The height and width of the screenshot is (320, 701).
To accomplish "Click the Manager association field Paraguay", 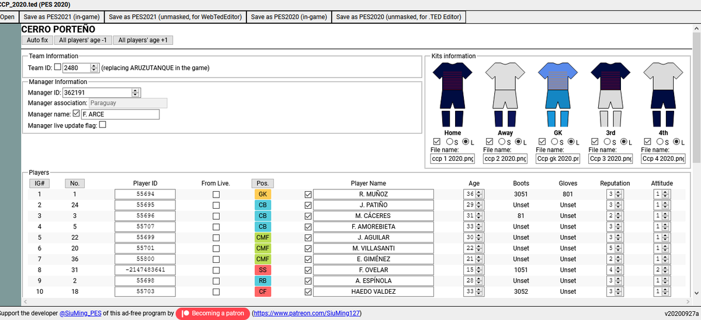I will (128, 103).
